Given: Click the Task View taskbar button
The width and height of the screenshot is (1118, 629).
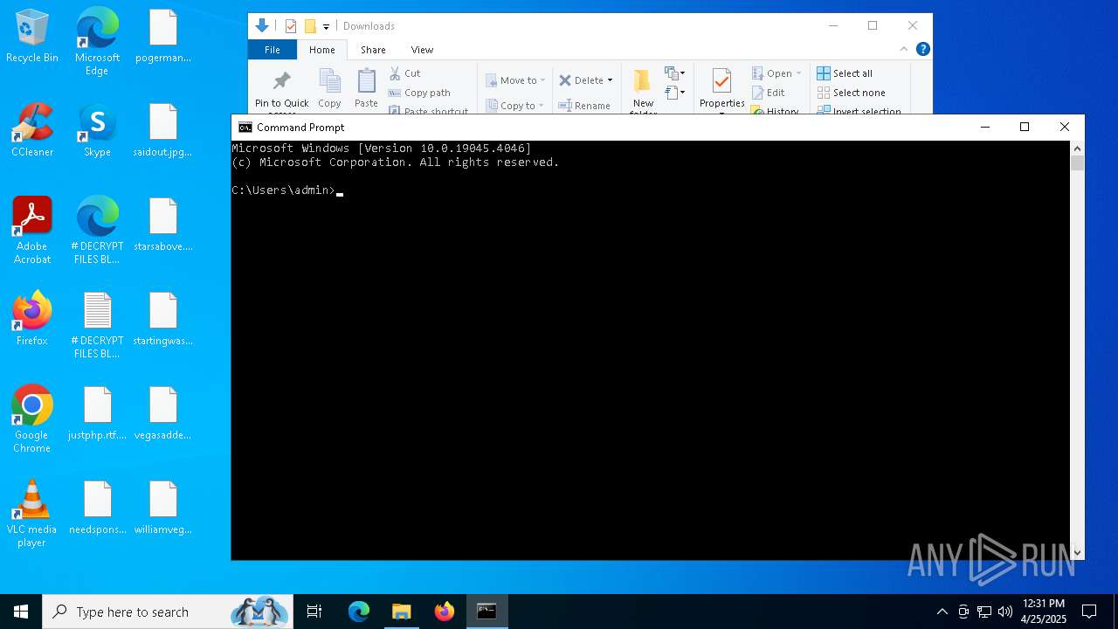Looking at the screenshot, I should 314,612.
